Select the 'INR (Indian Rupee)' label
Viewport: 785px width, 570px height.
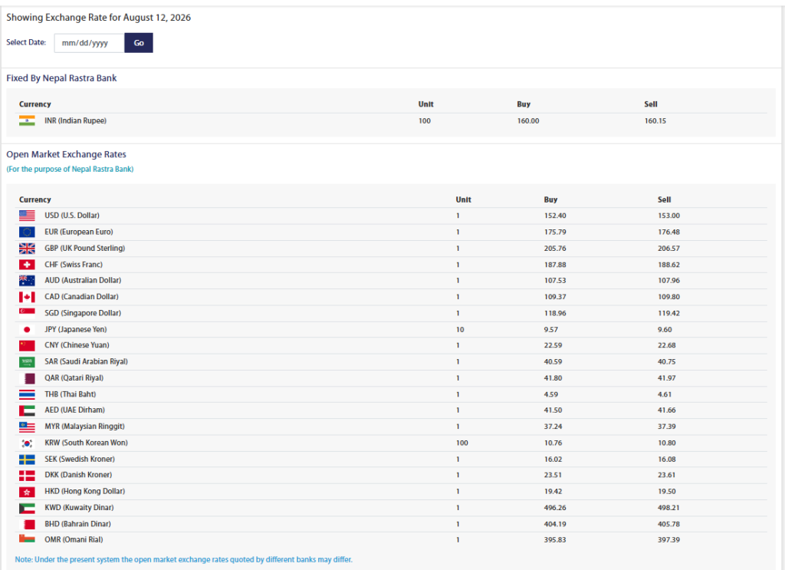(76, 120)
